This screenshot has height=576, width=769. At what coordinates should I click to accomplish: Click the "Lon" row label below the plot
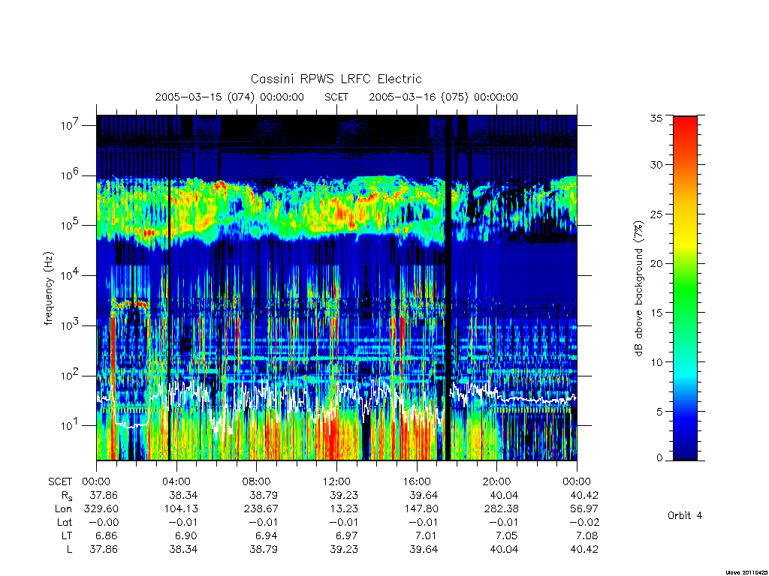tap(64, 508)
